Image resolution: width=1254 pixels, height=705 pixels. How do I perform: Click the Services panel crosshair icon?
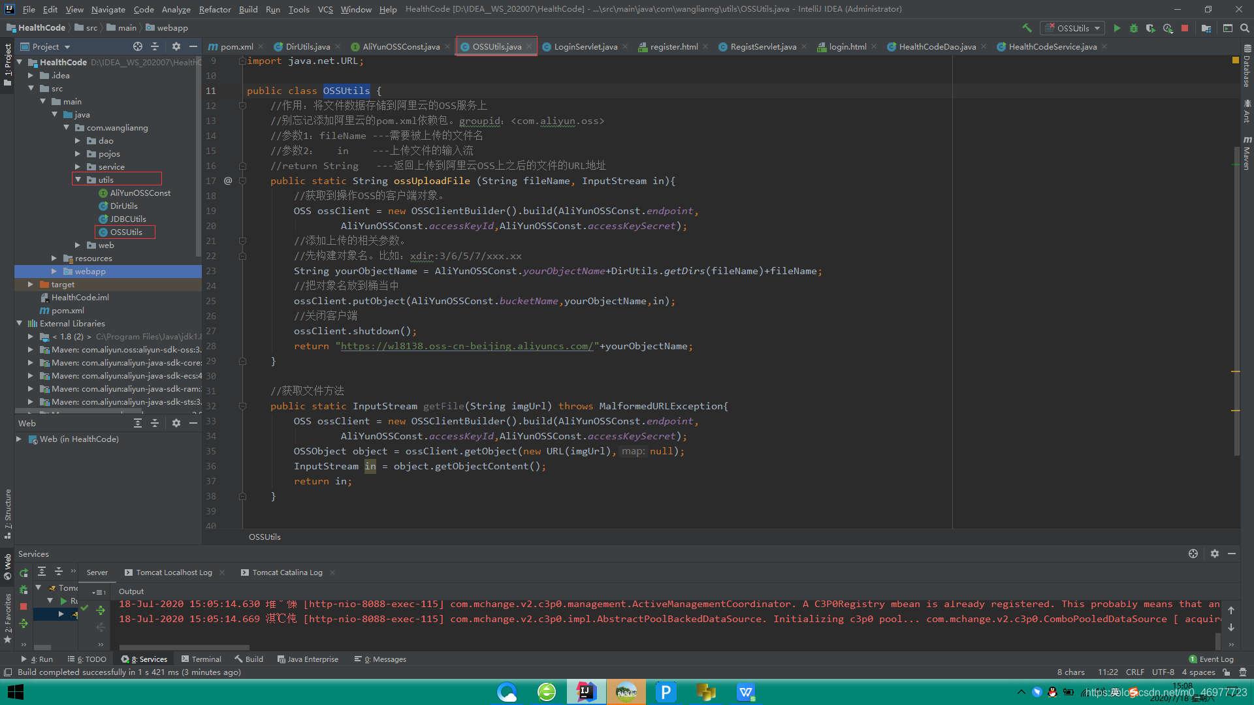click(x=1193, y=554)
